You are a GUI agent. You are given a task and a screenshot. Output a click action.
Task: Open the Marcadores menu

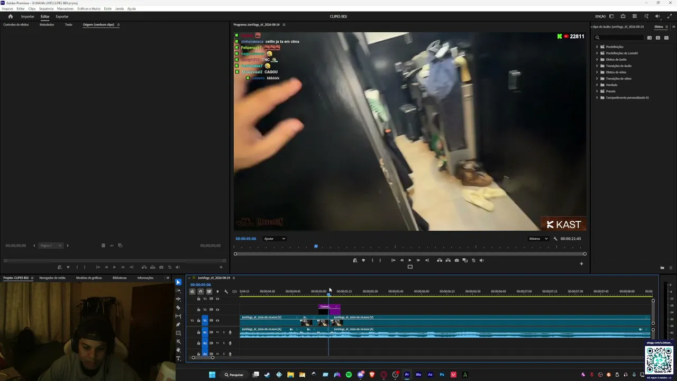tap(65, 8)
